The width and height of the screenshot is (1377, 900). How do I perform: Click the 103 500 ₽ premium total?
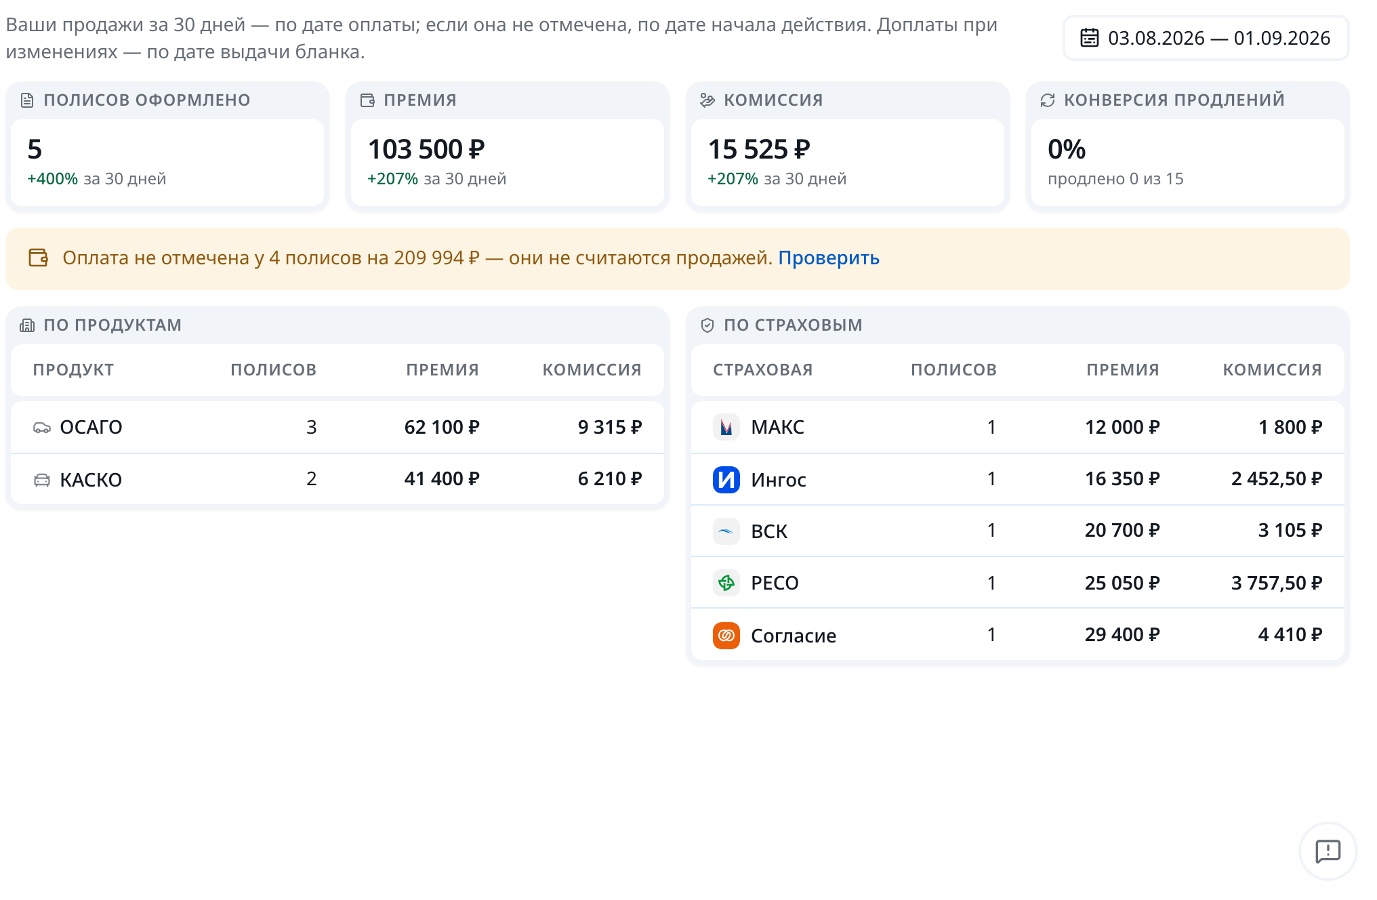point(426,149)
